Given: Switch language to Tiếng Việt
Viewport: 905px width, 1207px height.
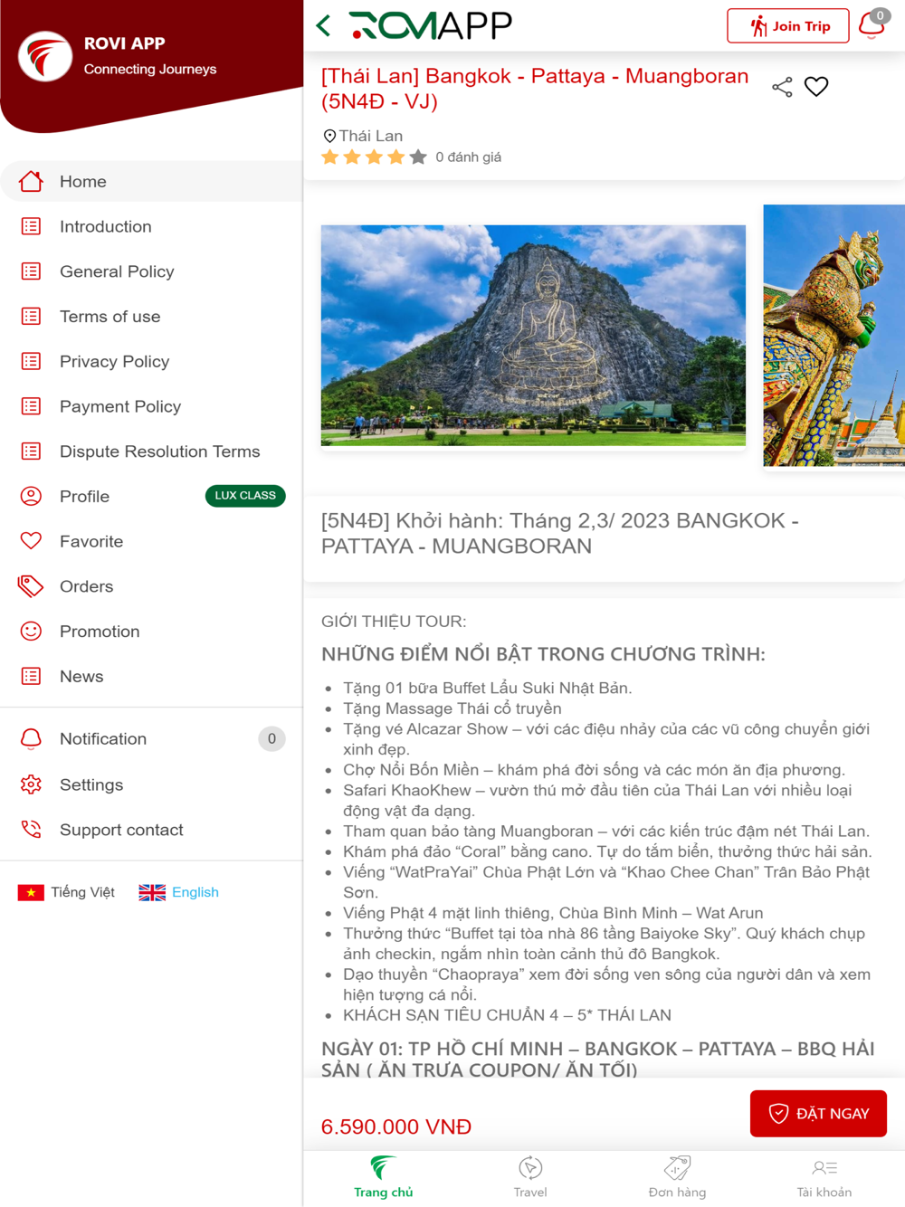Looking at the screenshot, I should pos(67,892).
